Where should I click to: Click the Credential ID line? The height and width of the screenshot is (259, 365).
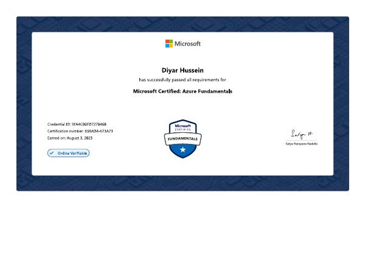tap(77, 124)
